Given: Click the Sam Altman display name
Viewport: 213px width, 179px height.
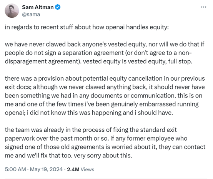Looking at the screenshot, I should point(38,7).
